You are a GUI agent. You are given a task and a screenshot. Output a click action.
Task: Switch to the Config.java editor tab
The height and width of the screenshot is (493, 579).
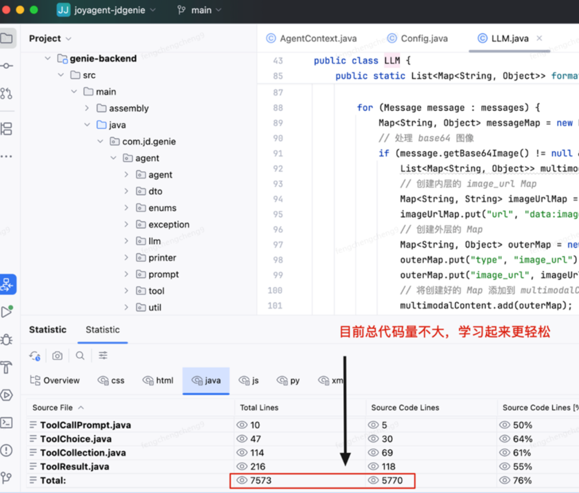point(424,39)
